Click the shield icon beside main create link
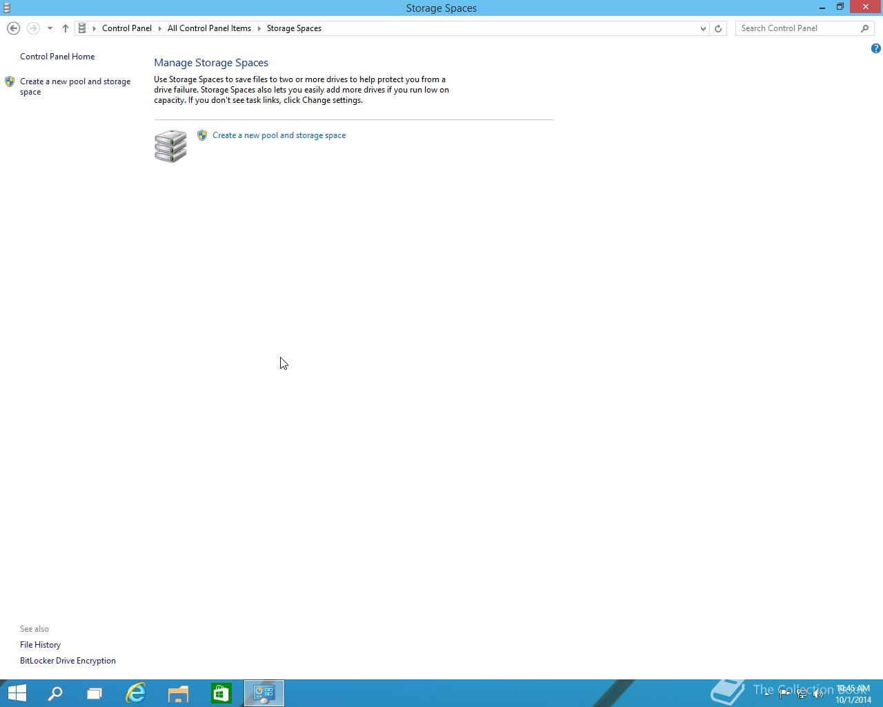The image size is (883, 707). 202,135
